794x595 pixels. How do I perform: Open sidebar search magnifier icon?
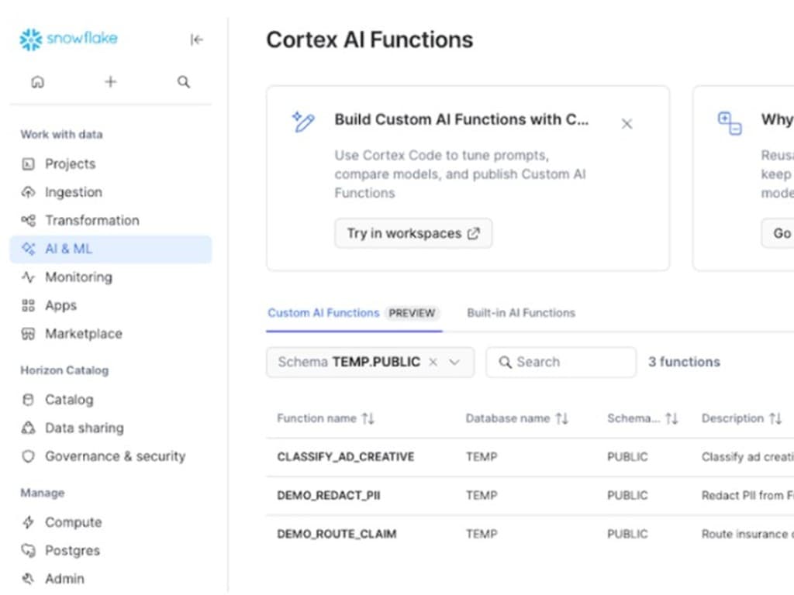(x=183, y=81)
